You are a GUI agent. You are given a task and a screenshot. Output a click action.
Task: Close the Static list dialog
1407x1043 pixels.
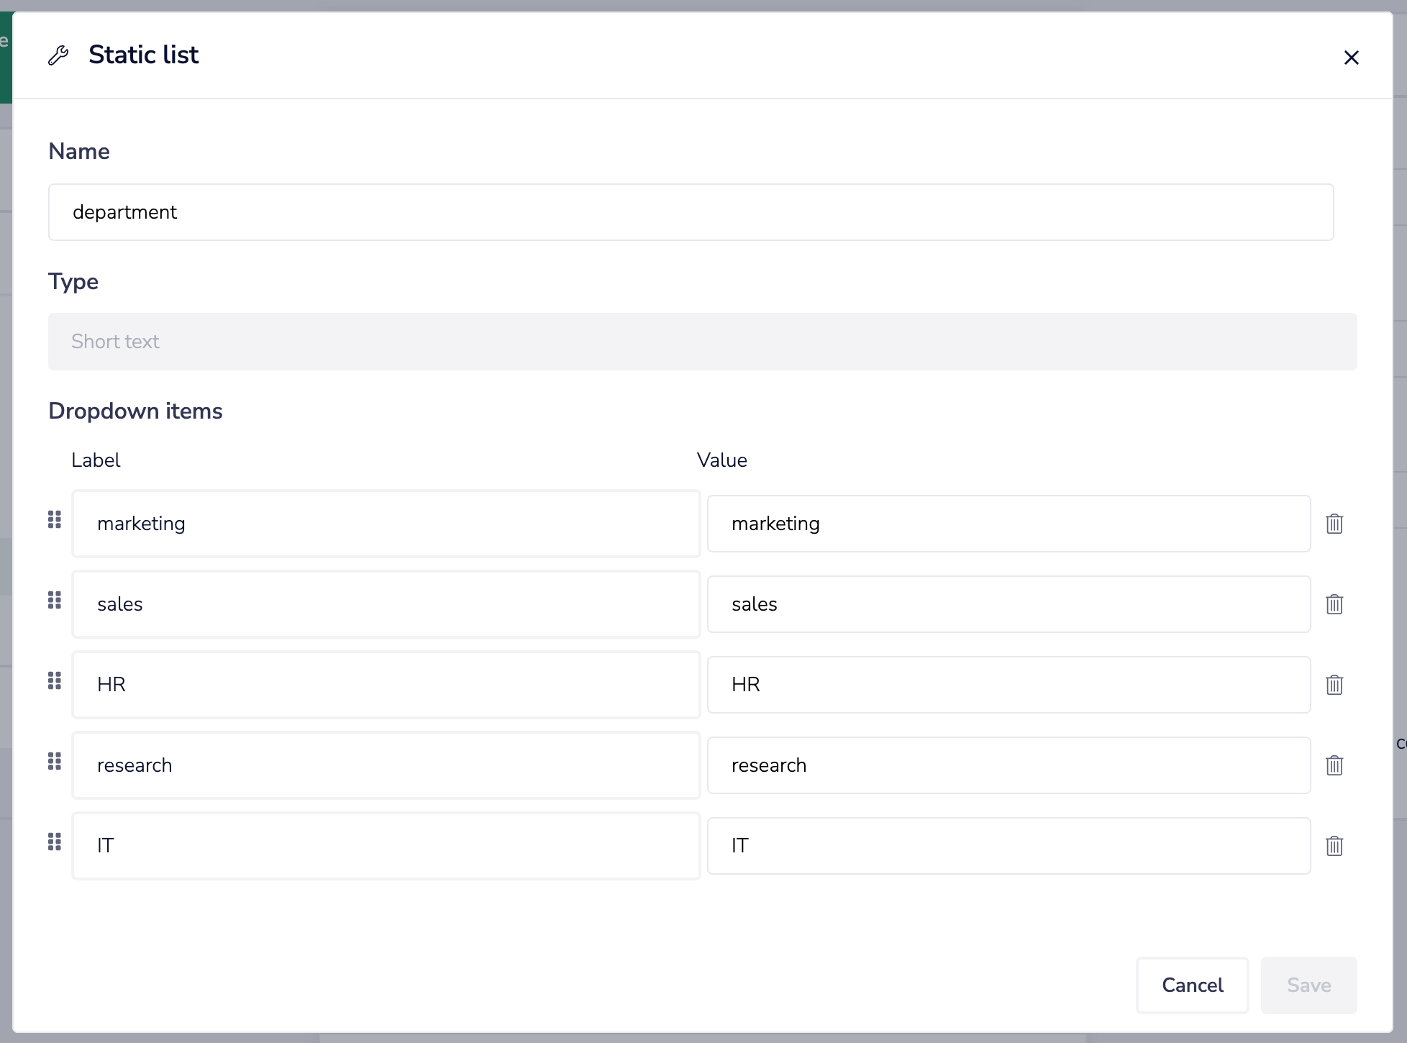(1352, 58)
